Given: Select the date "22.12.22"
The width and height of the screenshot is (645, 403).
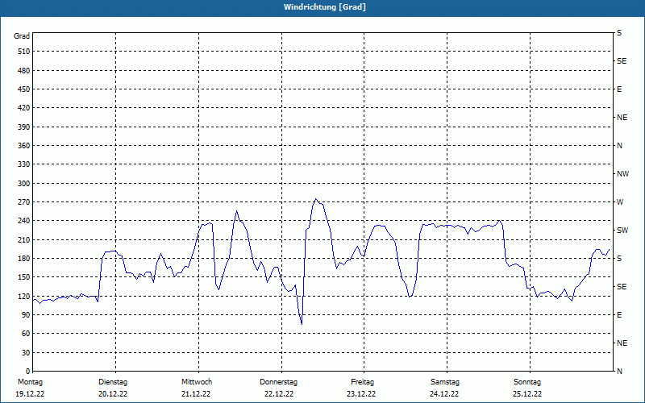Looking at the screenshot, I should 279,394.
